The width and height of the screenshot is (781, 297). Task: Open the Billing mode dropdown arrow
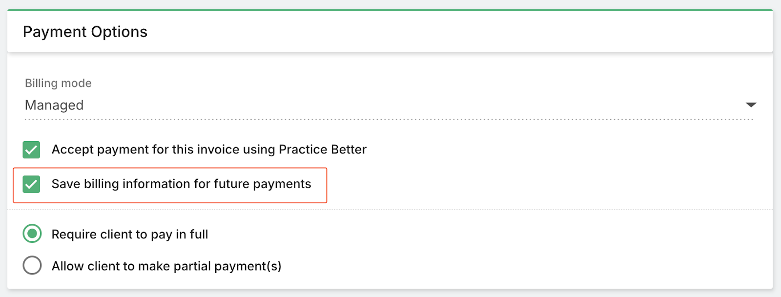[x=751, y=105]
